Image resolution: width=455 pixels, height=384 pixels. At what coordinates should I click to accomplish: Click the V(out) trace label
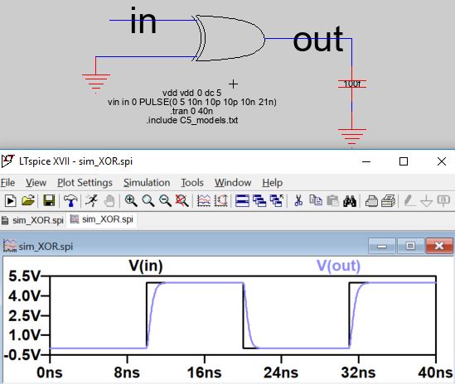tap(338, 265)
